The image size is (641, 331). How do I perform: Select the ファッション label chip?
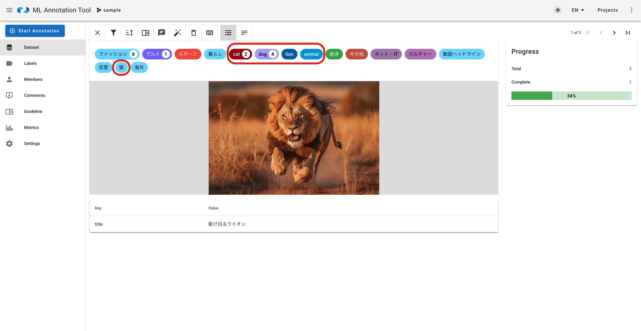tap(117, 54)
